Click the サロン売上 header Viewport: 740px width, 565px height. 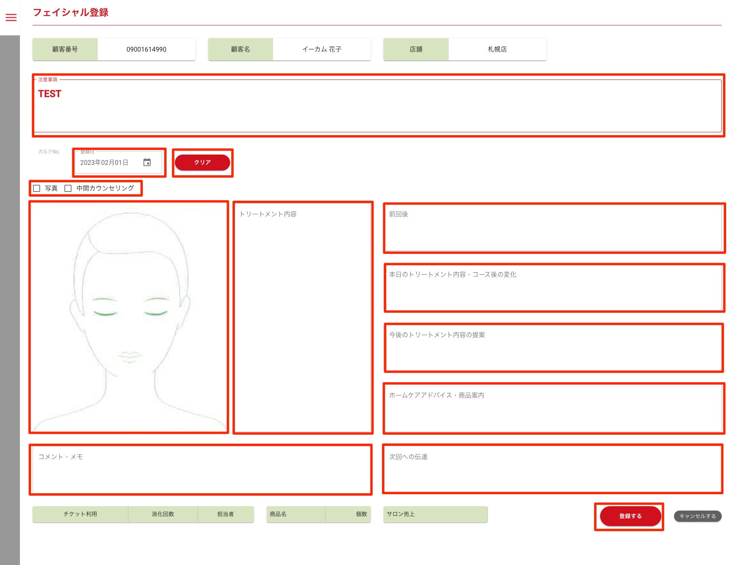coord(401,514)
